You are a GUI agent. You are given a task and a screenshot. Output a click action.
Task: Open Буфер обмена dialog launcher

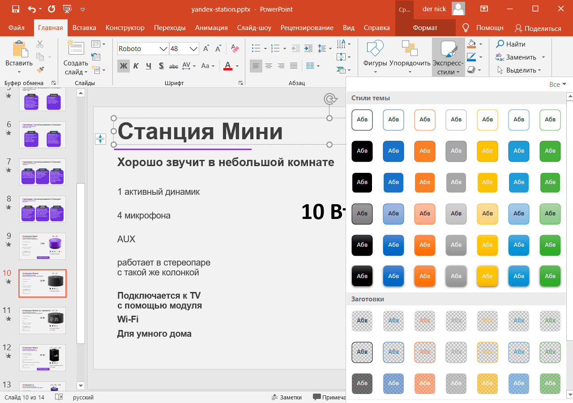pos(54,83)
